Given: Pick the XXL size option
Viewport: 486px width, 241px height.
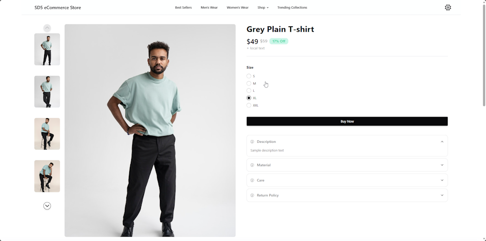Looking at the screenshot, I should pyautogui.click(x=249, y=105).
